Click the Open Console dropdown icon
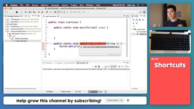Image resolution: width=194 pixels, height=109 pixels. tap(127, 67)
